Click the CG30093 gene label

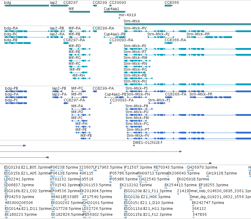coord(118,3)
